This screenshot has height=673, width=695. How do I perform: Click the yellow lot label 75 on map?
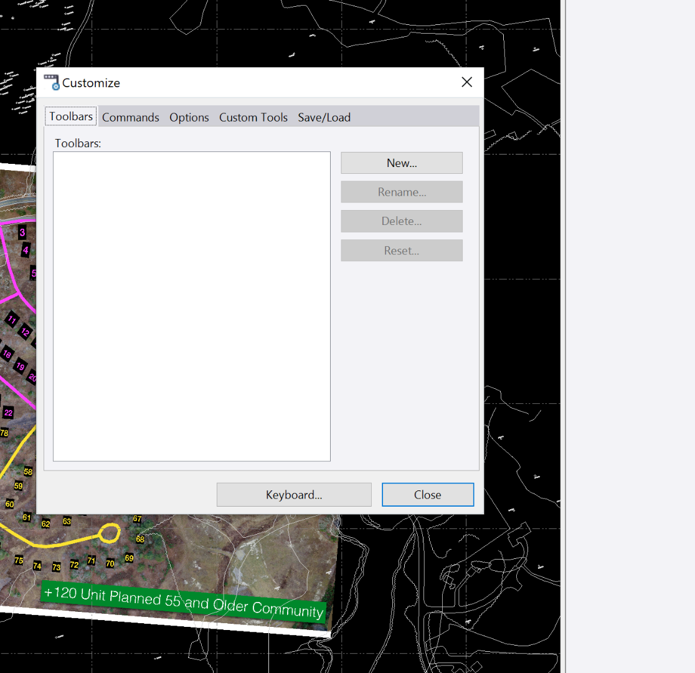coord(19,560)
